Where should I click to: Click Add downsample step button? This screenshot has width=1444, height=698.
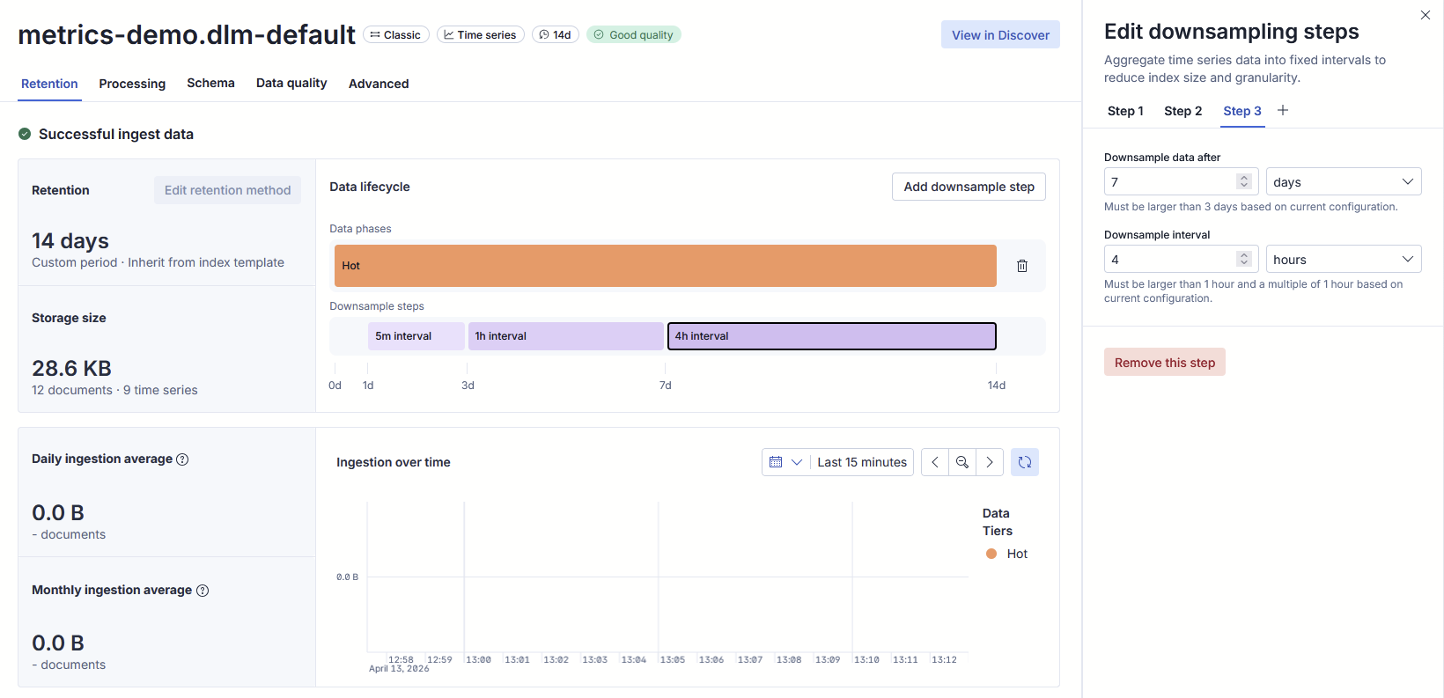click(x=969, y=187)
